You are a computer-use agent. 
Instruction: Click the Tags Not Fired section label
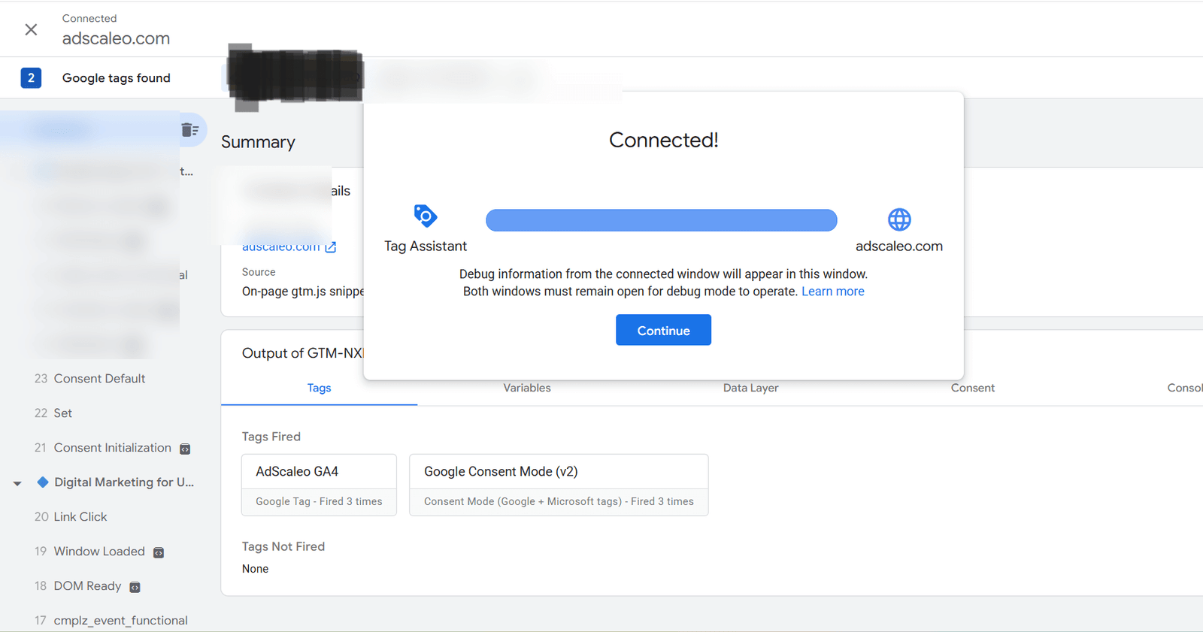283,546
